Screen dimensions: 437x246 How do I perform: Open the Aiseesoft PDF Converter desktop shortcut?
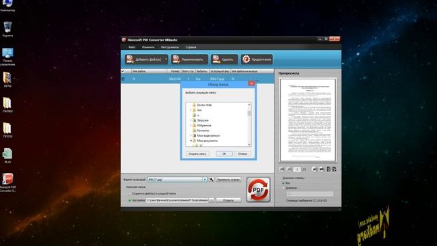coord(8,183)
